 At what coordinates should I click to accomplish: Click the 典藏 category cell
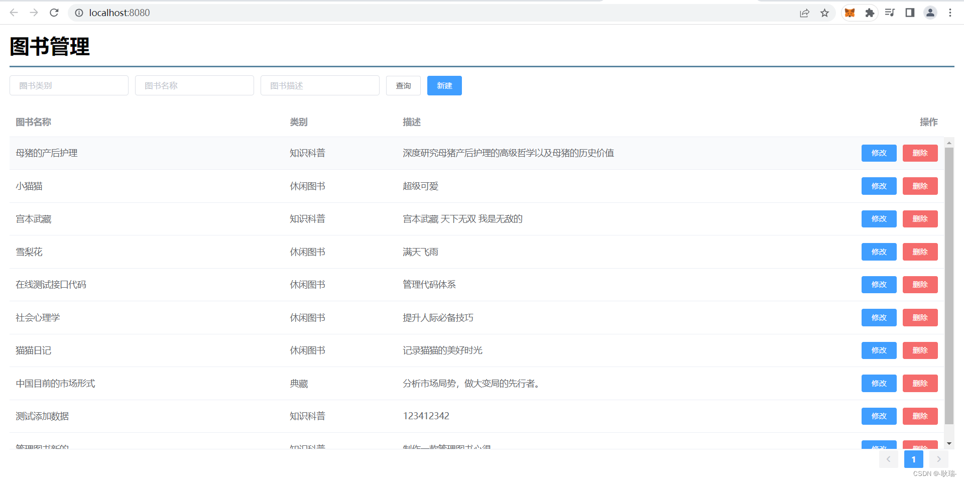coord(299,384)
